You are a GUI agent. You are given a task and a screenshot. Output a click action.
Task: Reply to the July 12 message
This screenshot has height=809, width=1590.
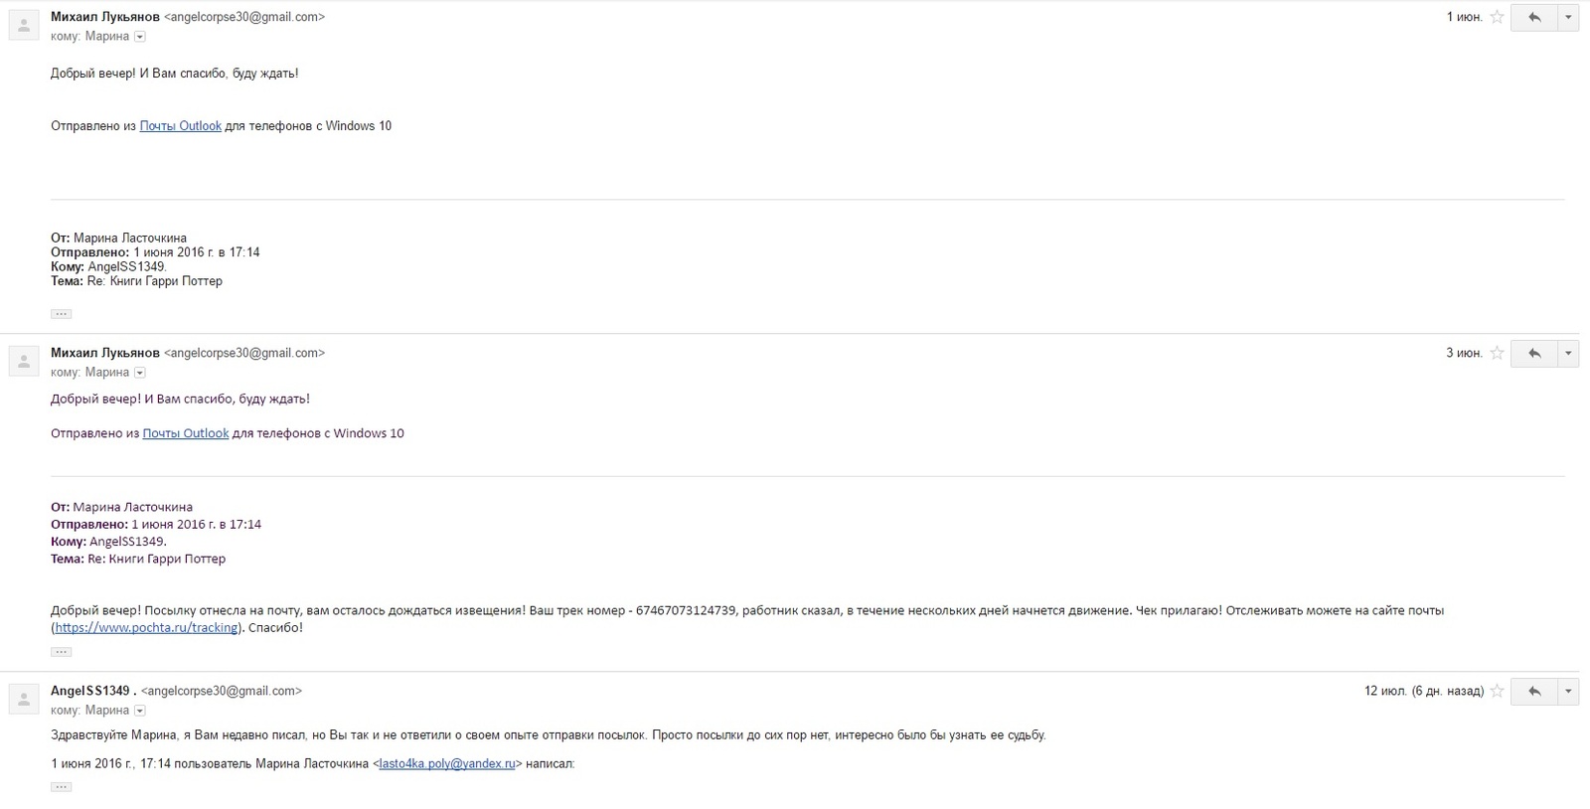[x=1534, y=691]
